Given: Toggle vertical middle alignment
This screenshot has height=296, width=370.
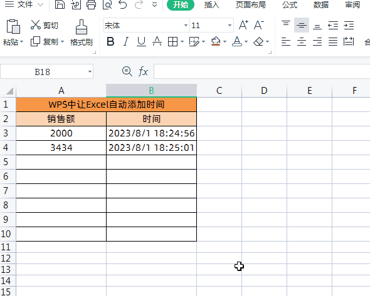Looking at the screenshot, I should click(x=302, y=25).
